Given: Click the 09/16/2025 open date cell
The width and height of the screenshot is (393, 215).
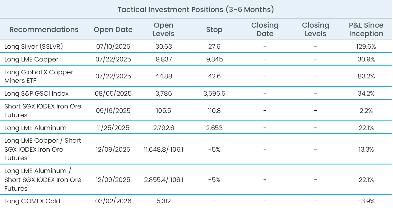Looking at the screenshot, I should tap(113, 111).
